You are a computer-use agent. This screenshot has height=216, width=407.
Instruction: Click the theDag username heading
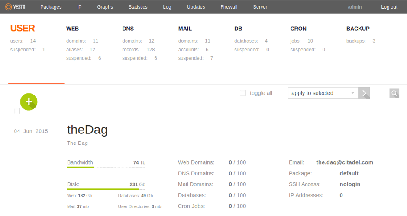[87, 130]
